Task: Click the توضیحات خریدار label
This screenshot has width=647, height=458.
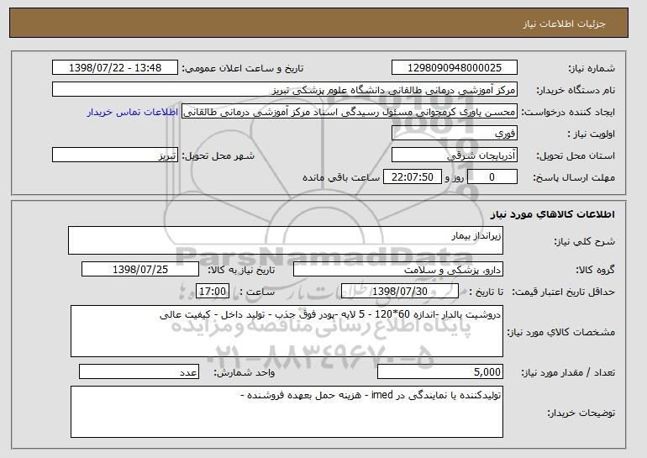Action: (581, 413)
